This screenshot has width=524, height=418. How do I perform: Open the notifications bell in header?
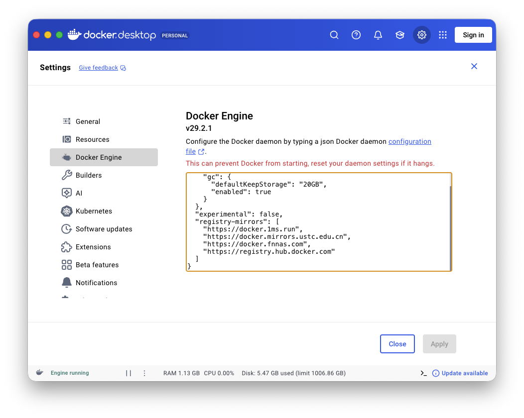378,35
